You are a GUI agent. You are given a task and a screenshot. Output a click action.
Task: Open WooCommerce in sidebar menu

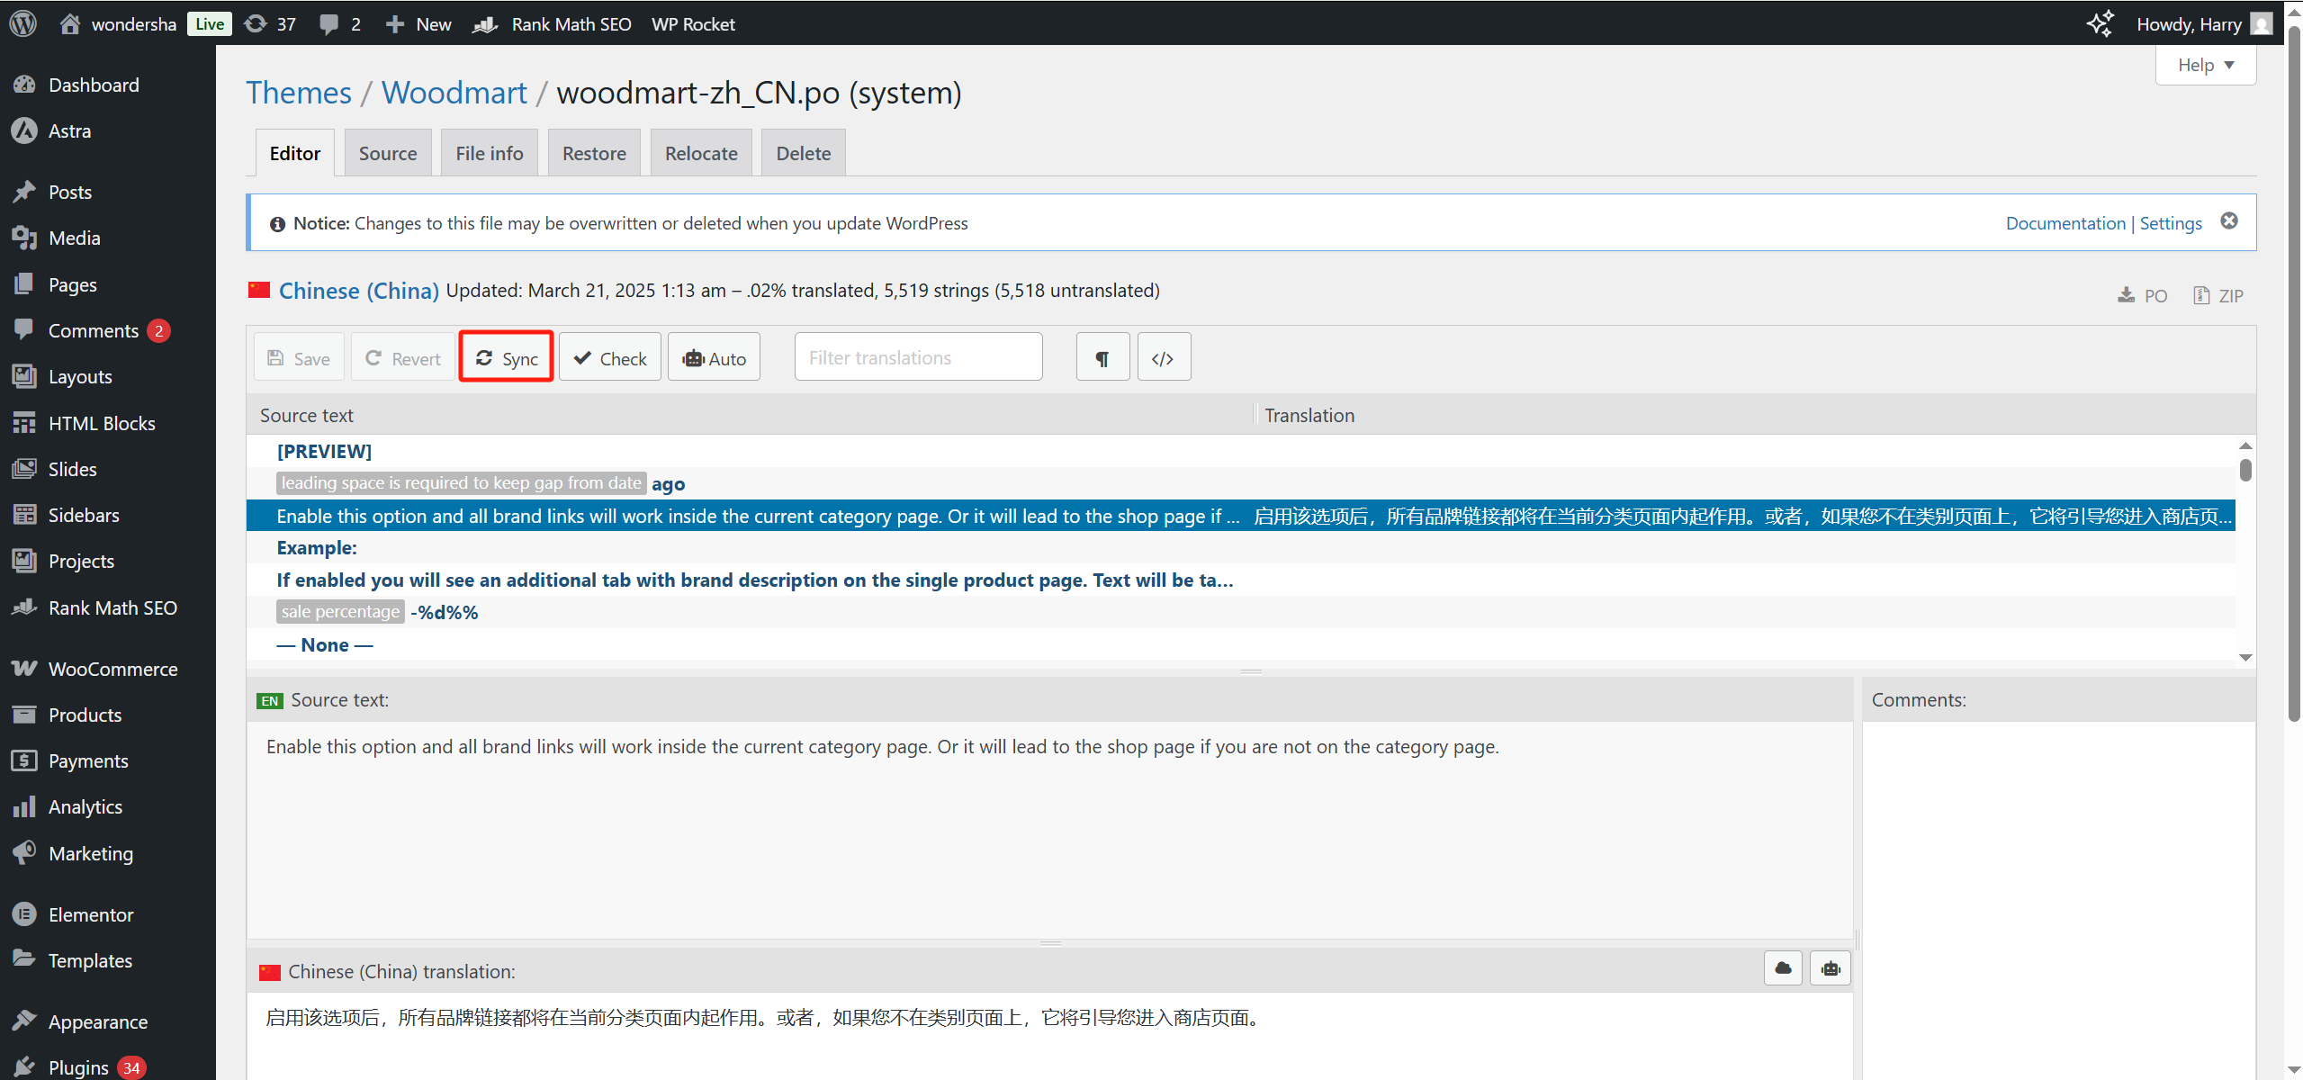[112, 669]
